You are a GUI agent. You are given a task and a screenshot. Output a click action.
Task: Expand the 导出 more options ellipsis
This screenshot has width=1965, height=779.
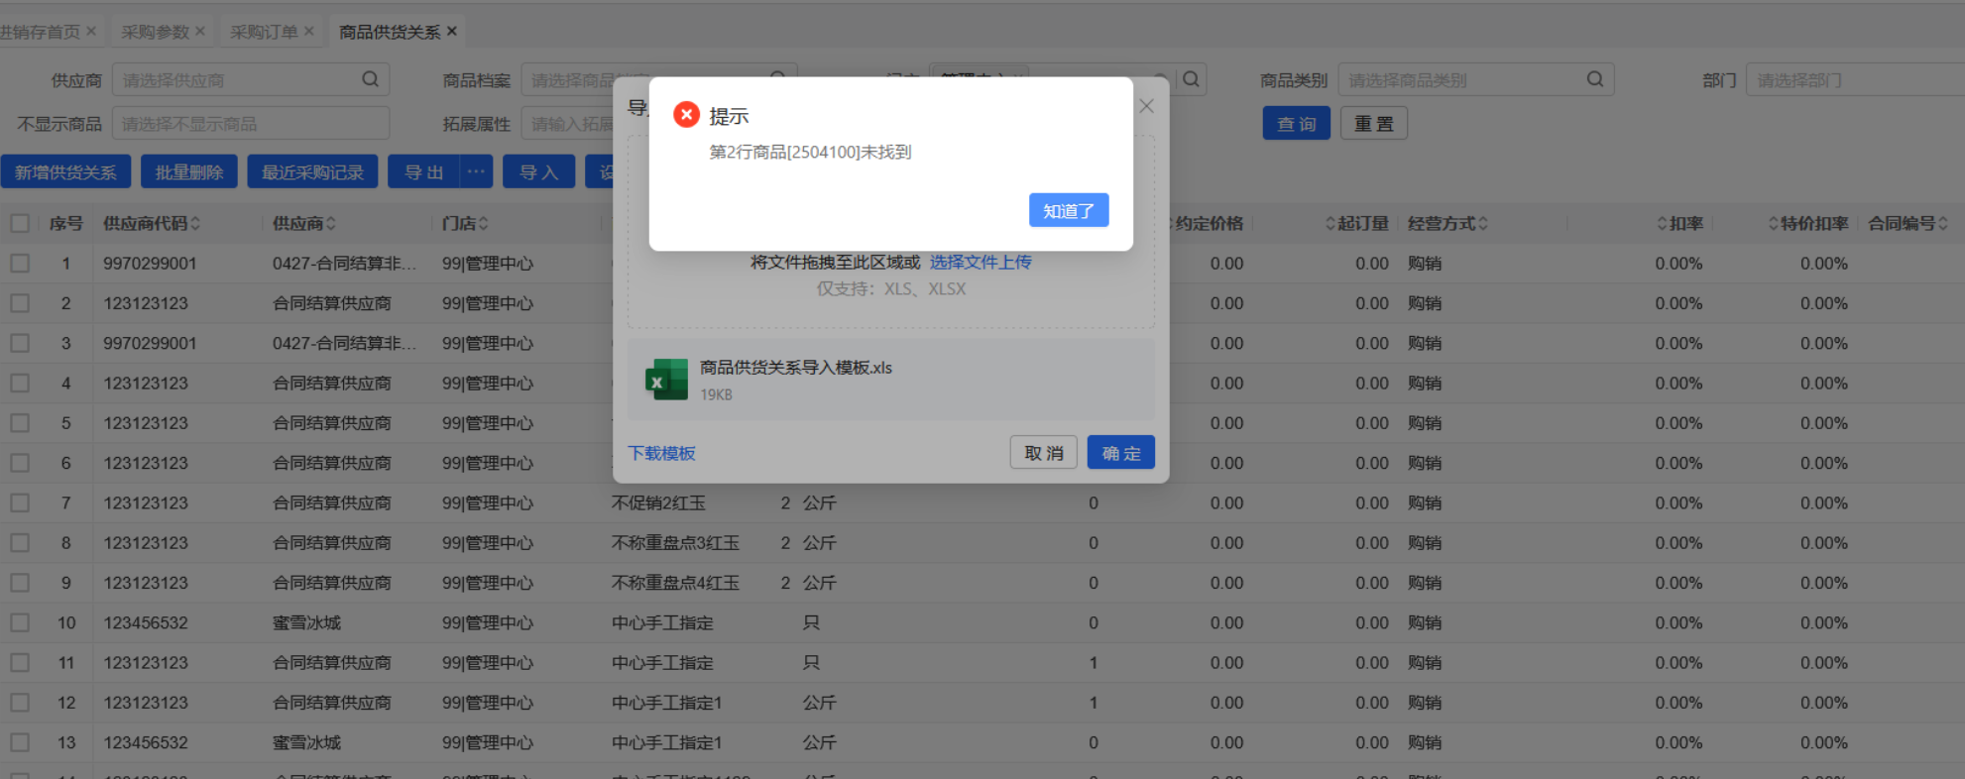477,172
